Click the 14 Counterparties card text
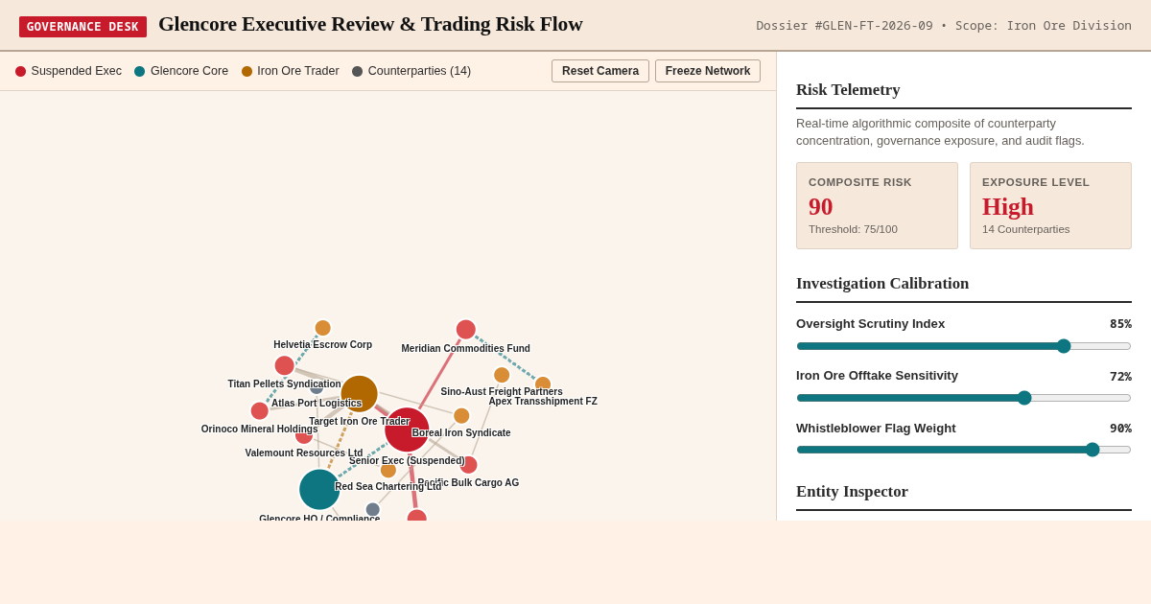 click(1025, 229)
